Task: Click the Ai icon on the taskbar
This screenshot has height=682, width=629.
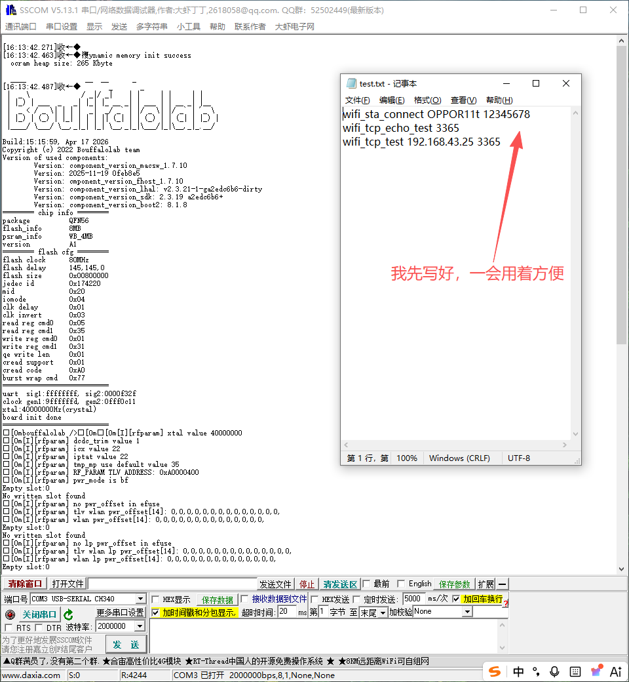Action: click(x=615, y=671)
